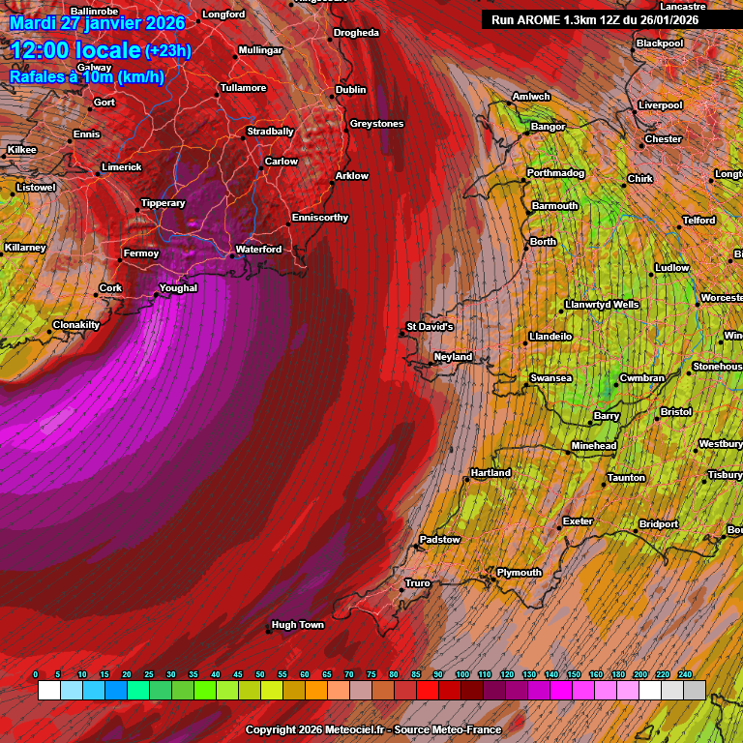Click the Arklow city label
The image size is (743, 743).
click(x=352, y=176)
